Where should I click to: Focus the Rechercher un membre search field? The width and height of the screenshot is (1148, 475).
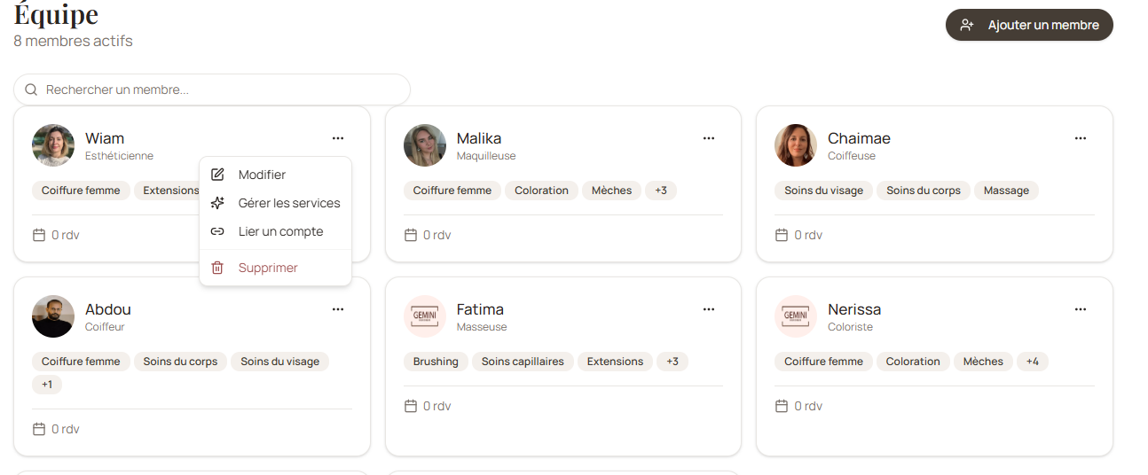pos(212,90)
